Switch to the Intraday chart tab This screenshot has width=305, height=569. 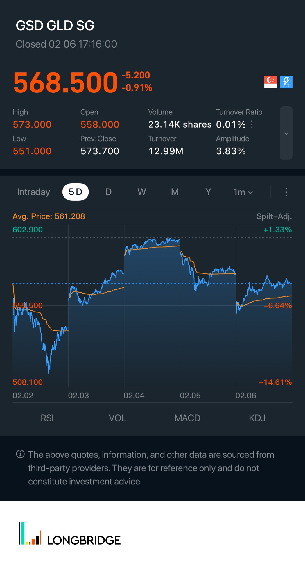(x=33, y=192)
